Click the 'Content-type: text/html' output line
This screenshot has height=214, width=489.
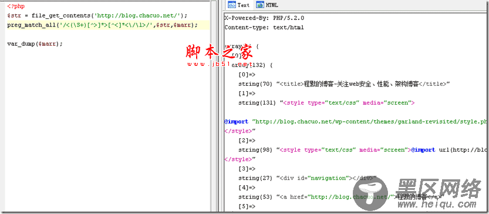(x=264, y=28)
